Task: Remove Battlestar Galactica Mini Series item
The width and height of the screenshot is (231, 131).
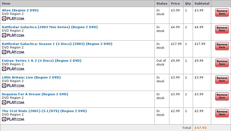Action: coord(222,29)
